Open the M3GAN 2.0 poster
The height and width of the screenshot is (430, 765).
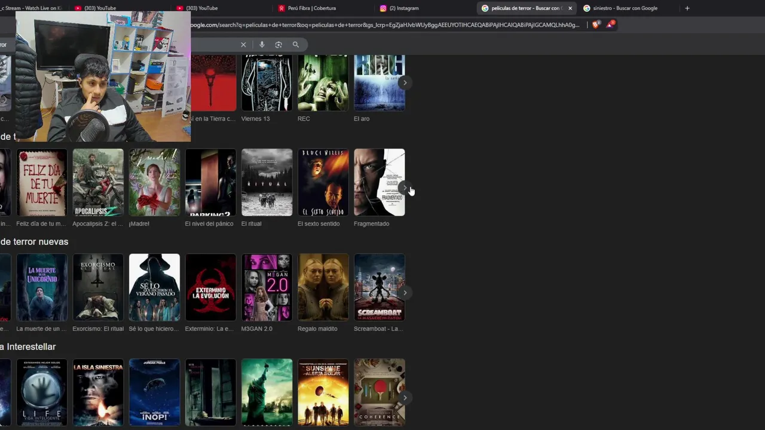pos(267,287)
